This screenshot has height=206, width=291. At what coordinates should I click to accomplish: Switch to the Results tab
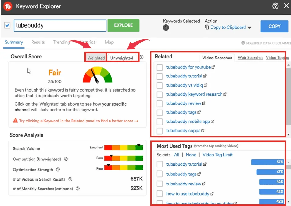(38, 42)
